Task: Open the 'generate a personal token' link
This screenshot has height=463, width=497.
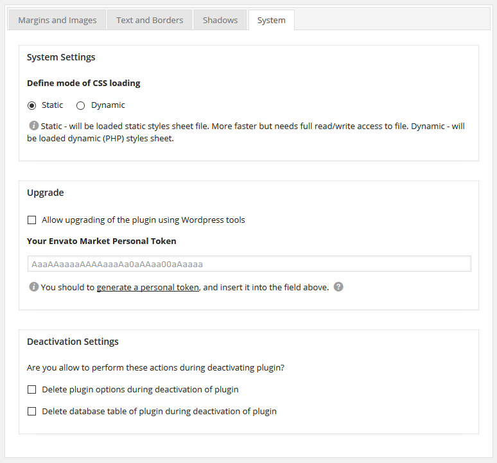Action: 148,288
